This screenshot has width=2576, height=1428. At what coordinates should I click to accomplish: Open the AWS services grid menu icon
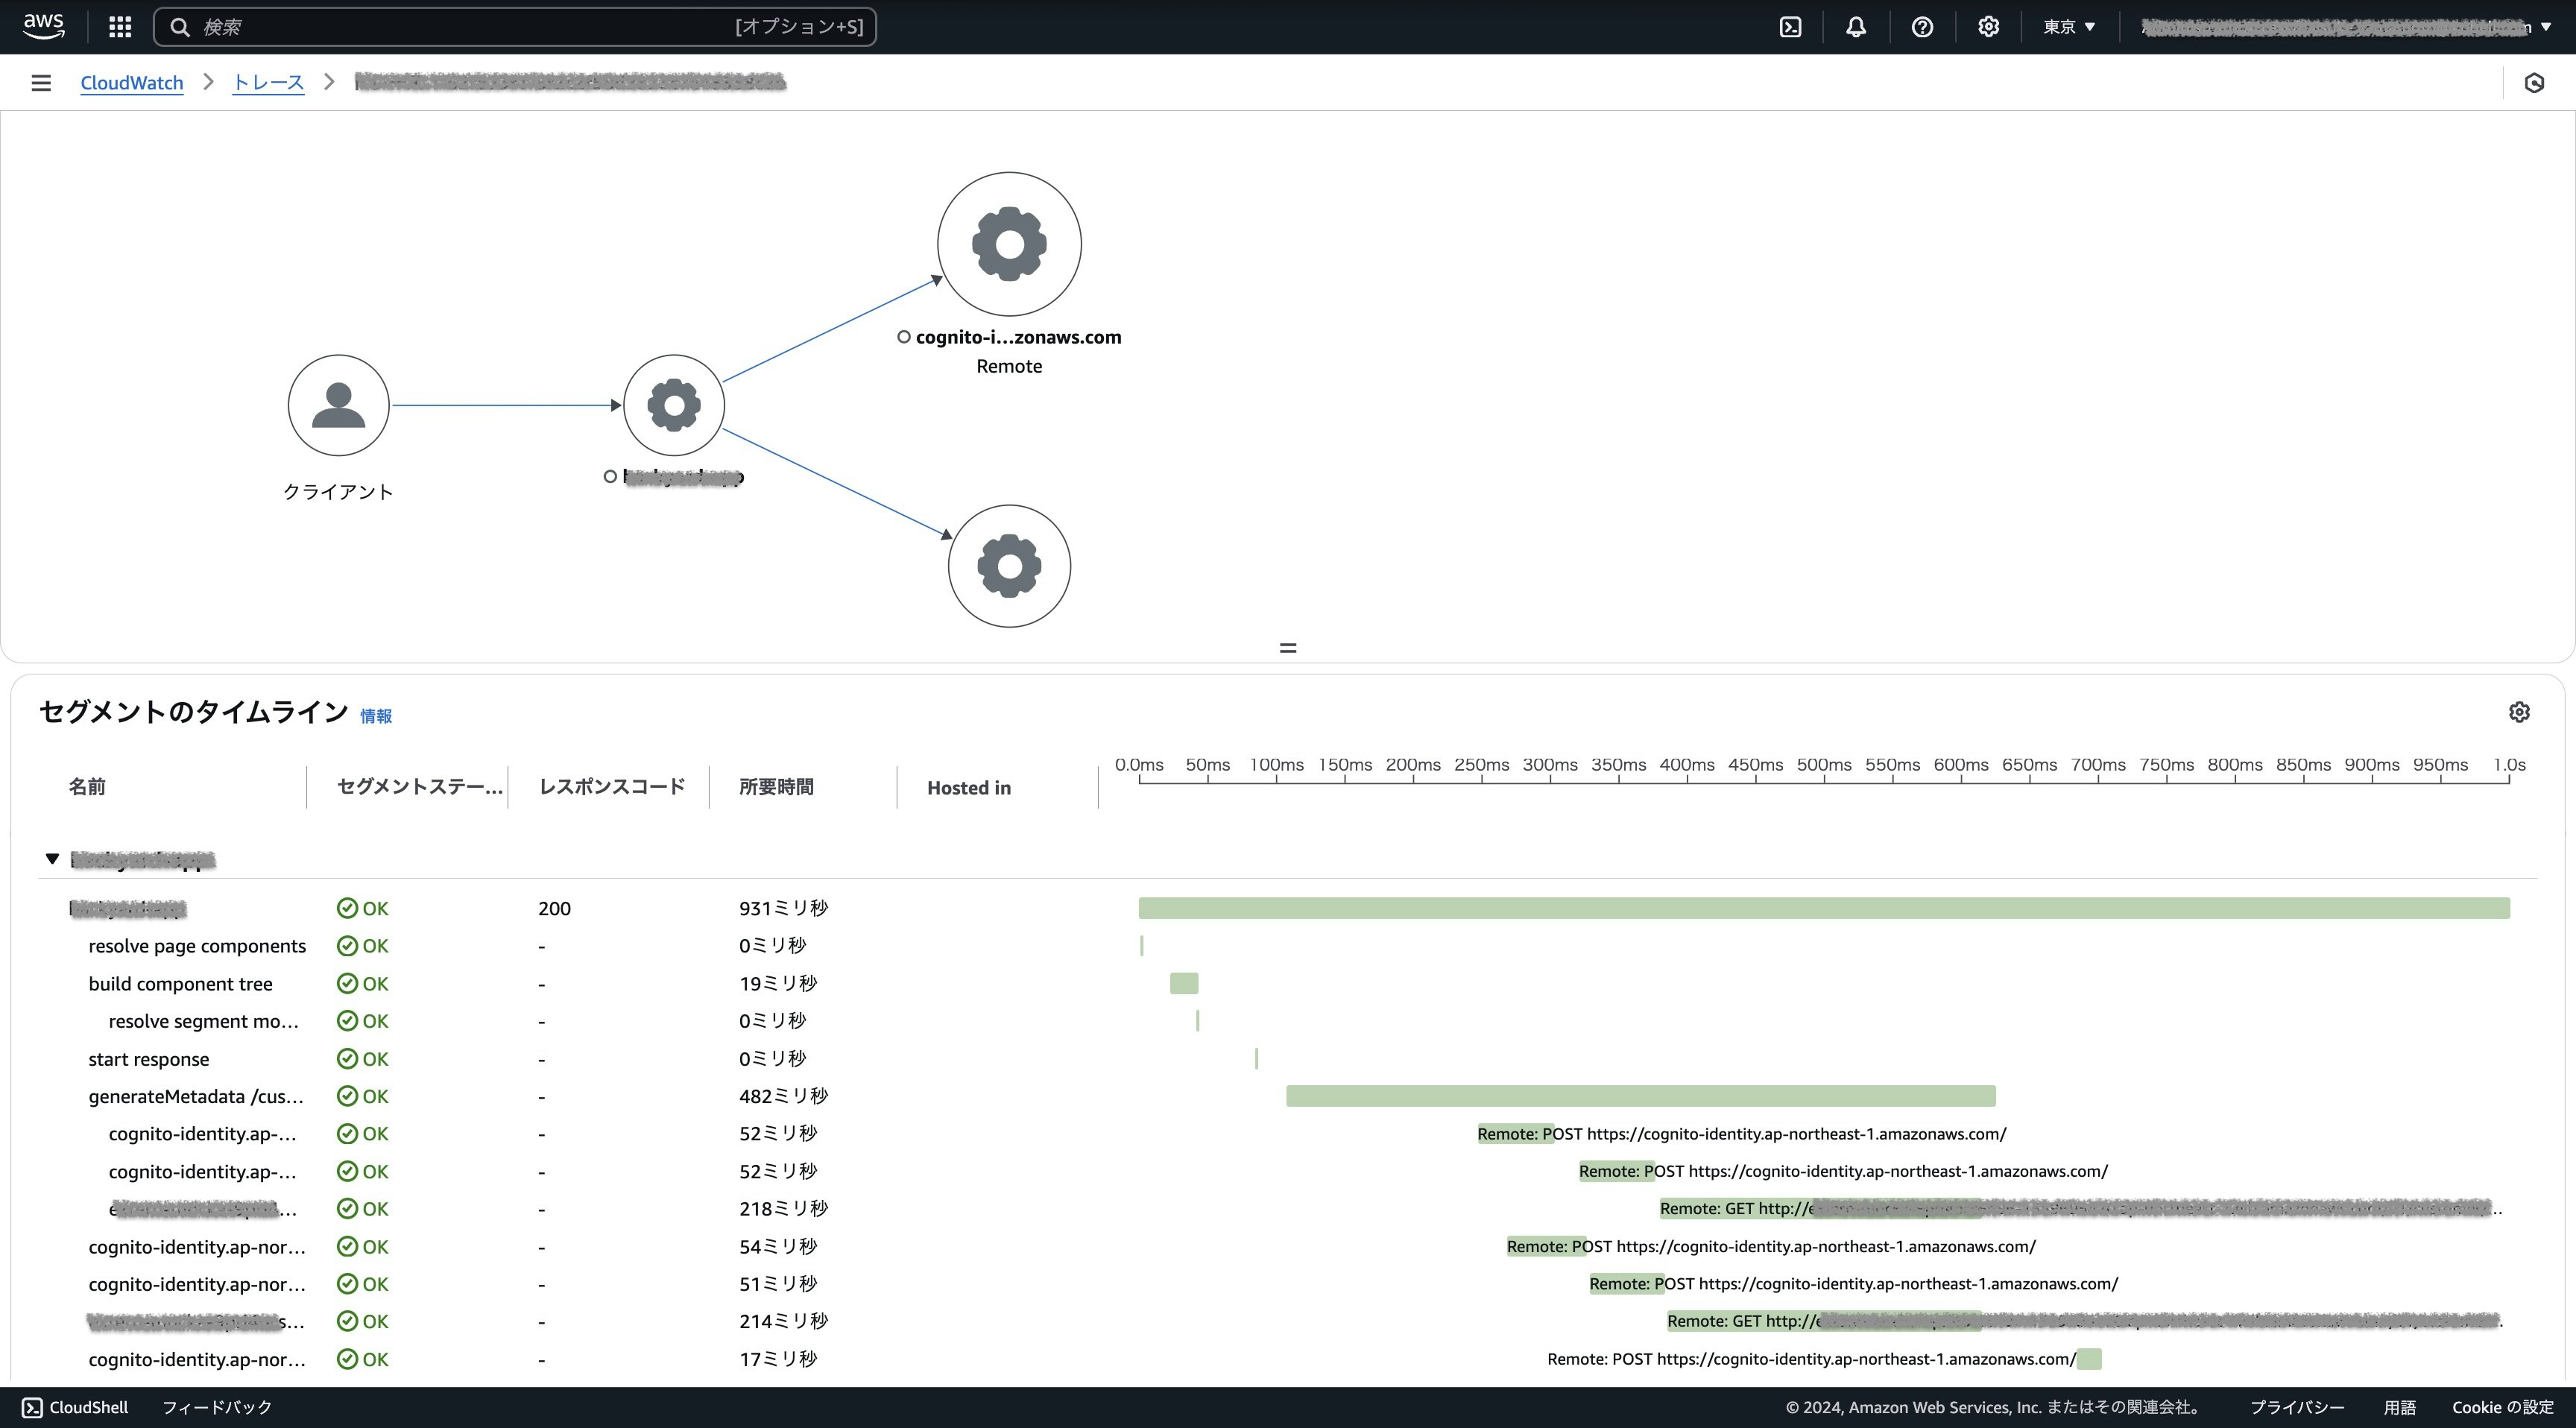click(119, 26)
